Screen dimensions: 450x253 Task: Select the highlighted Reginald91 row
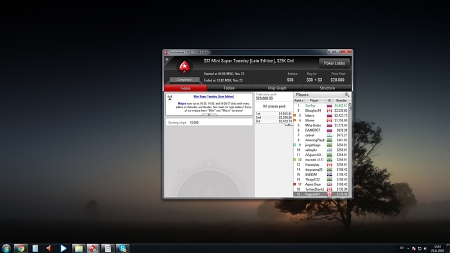tap(321, 195)
